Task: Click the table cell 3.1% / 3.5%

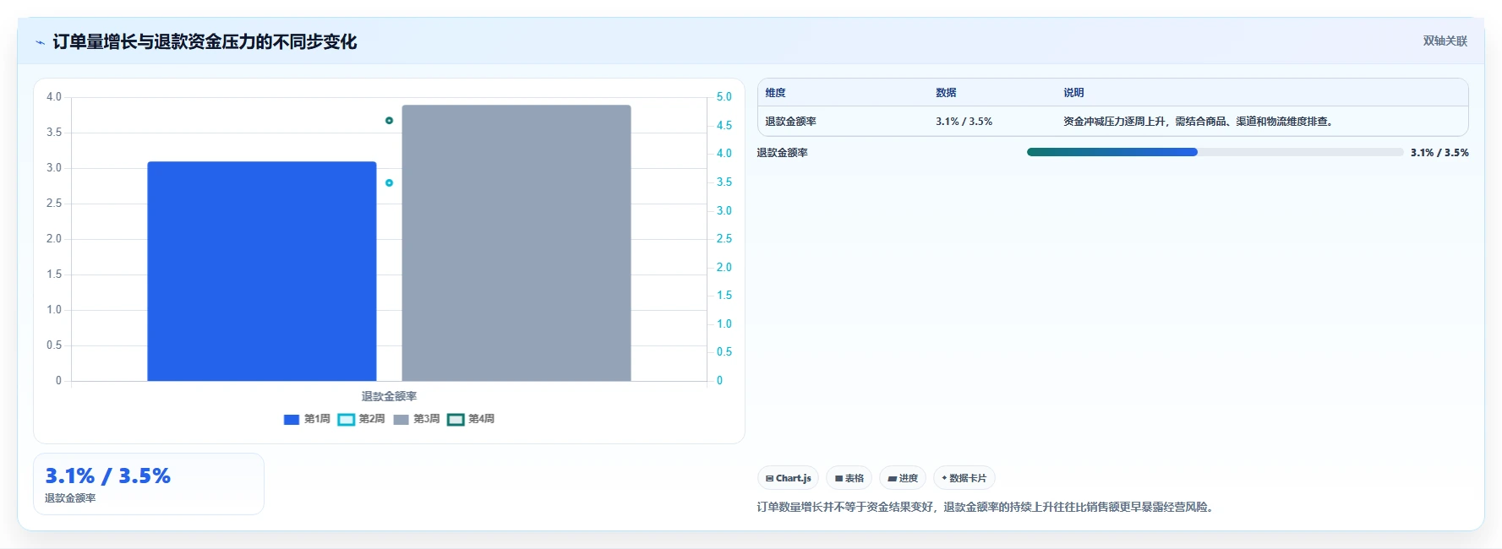Action: 964,122
